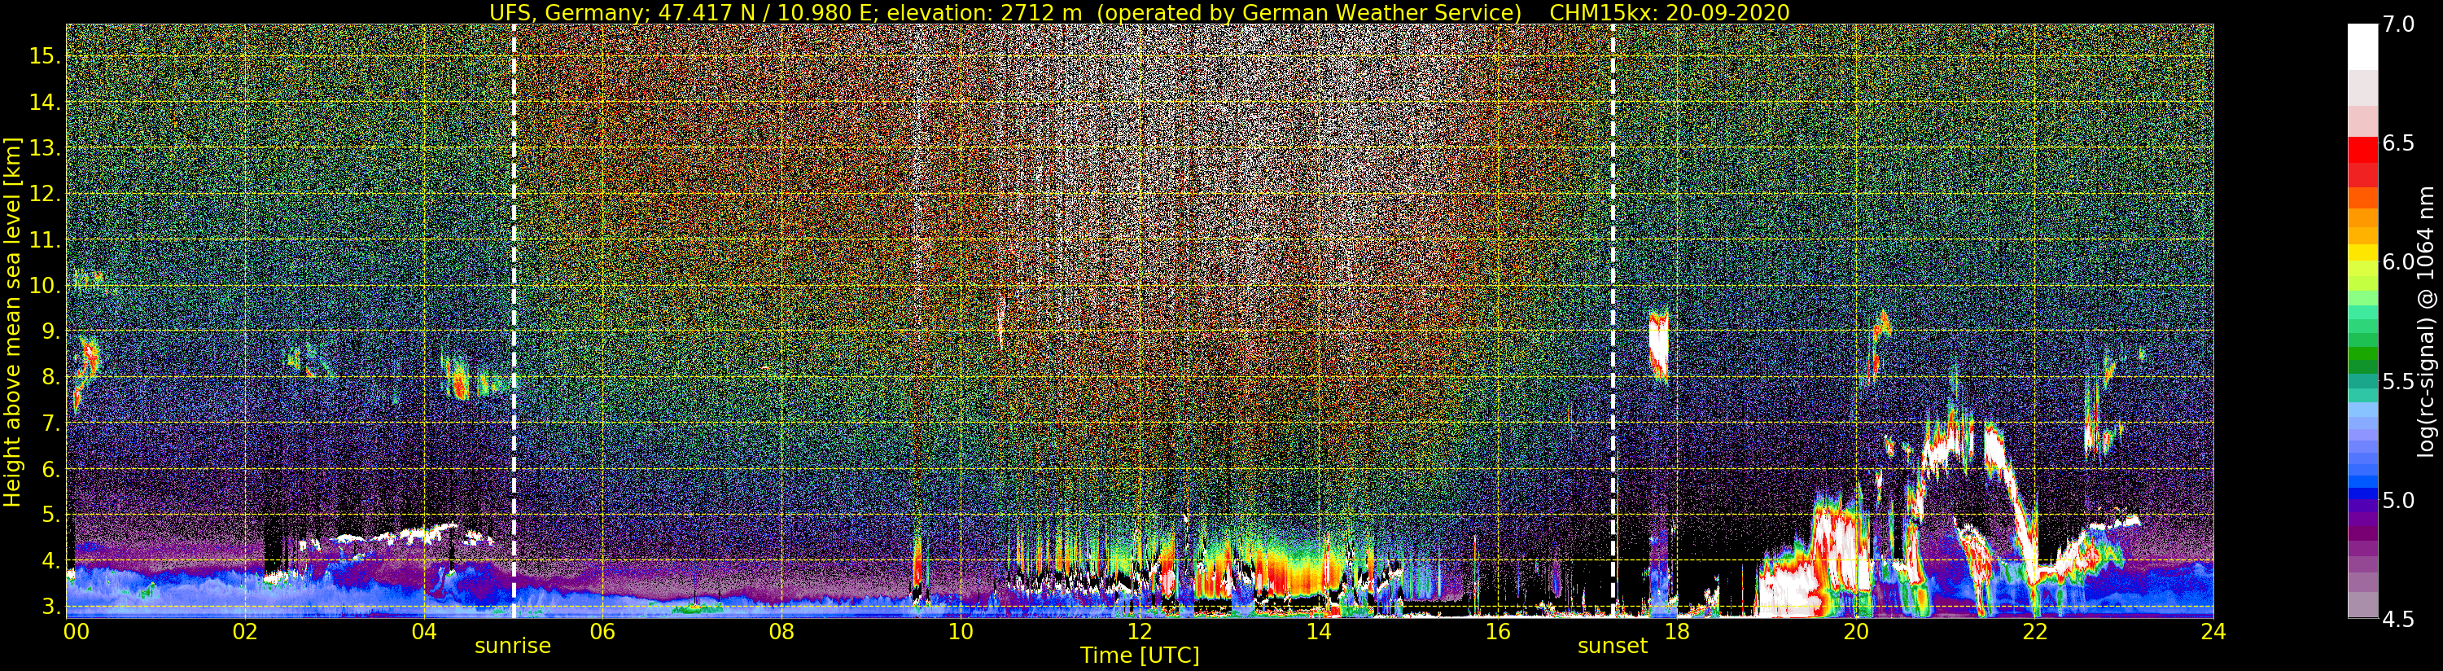Click the 5.0 colorbar value
Viewport: 2443px width, 671px height.
pyautogui.click(x=2398, y=500)
